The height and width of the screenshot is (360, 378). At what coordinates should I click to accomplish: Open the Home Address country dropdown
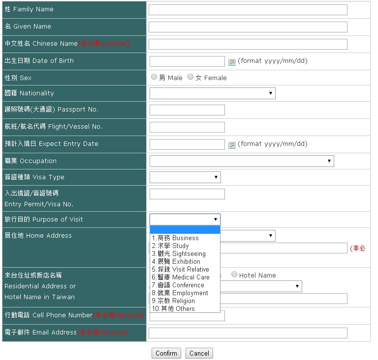click(x=248, y=236)
